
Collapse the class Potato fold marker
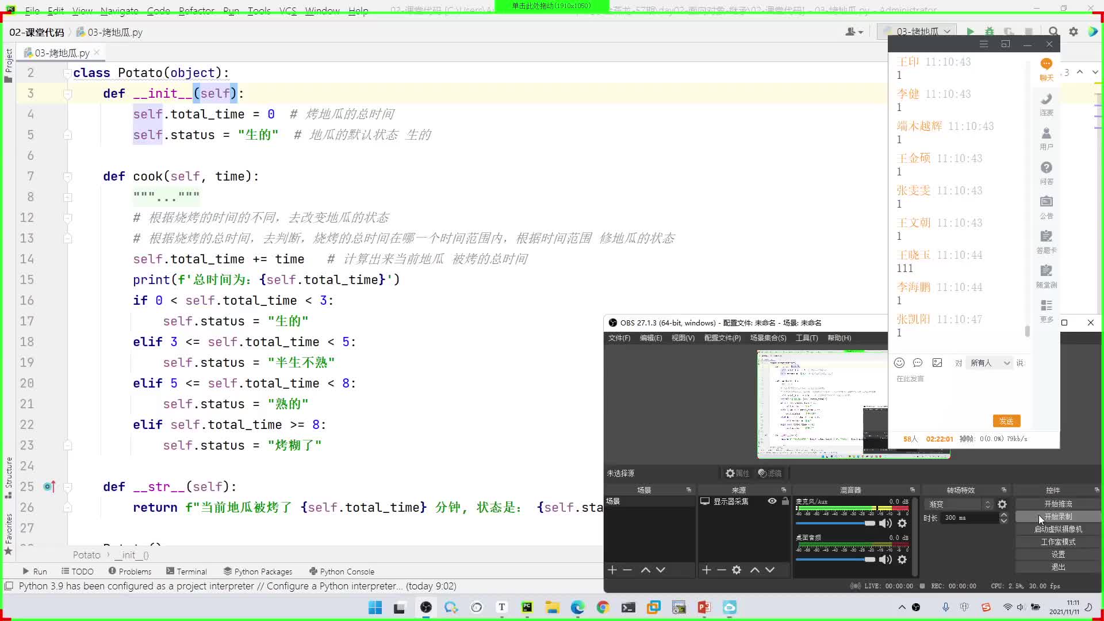point(67,73)
